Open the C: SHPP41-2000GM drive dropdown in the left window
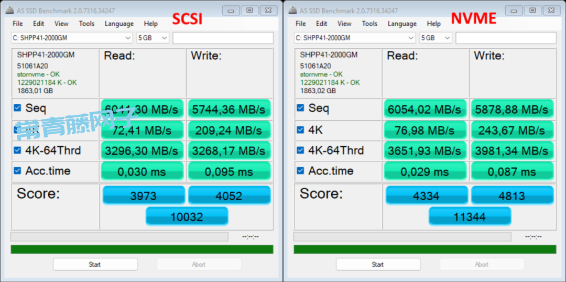Viewport: 566px width, 282px height. tap(72, 38)
